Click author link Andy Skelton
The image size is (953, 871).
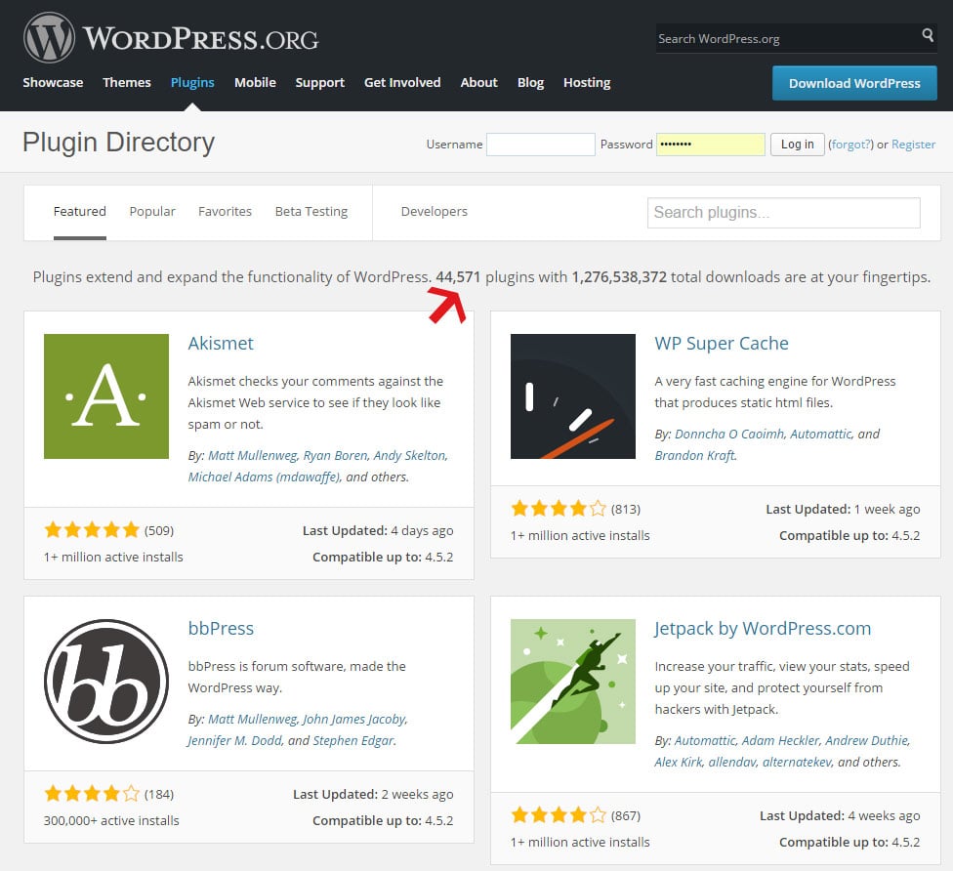[x=410, y=455]
